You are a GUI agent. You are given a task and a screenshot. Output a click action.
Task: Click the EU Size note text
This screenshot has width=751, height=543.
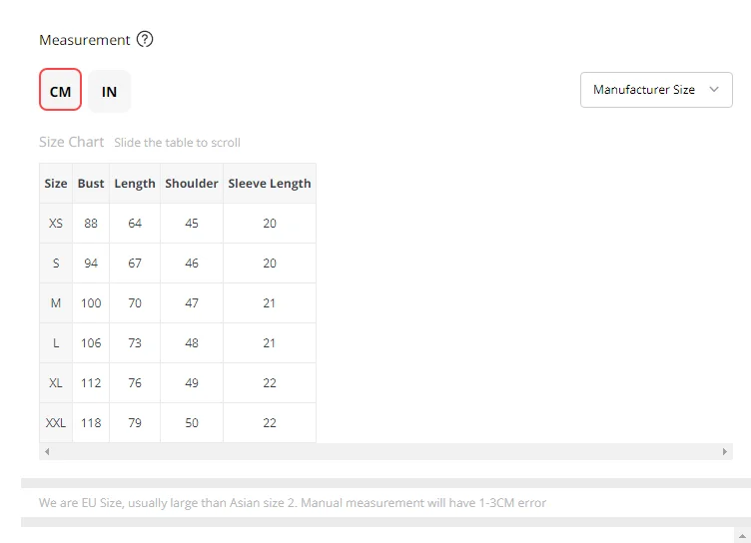point(293,503)
